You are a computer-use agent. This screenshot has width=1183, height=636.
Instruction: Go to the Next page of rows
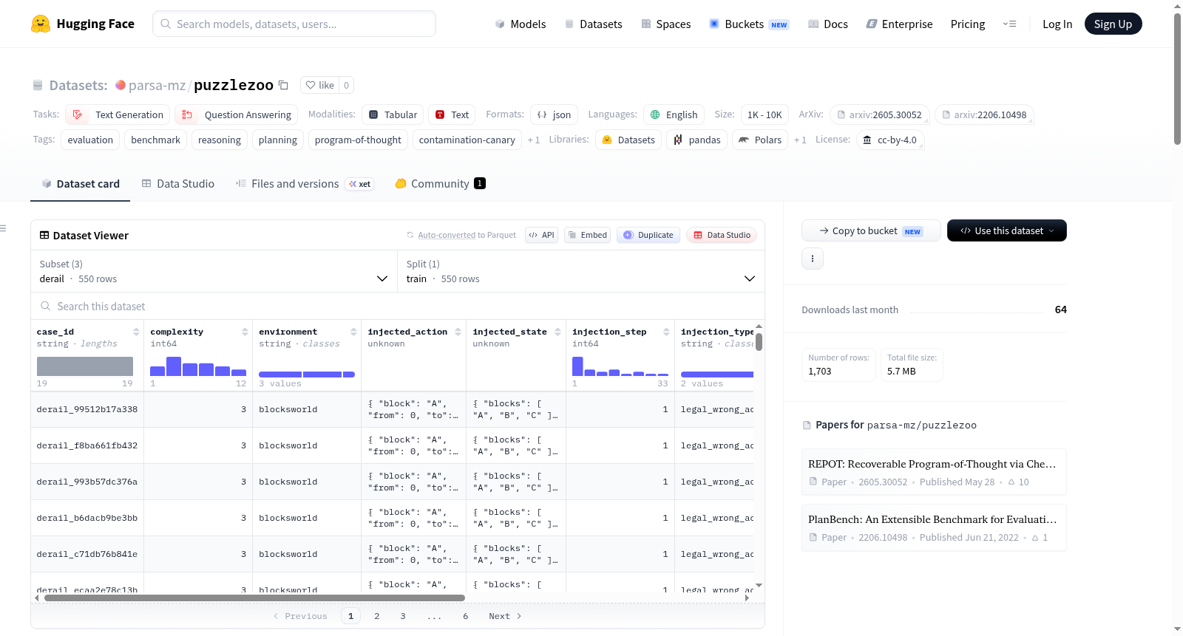pos(505,616)
